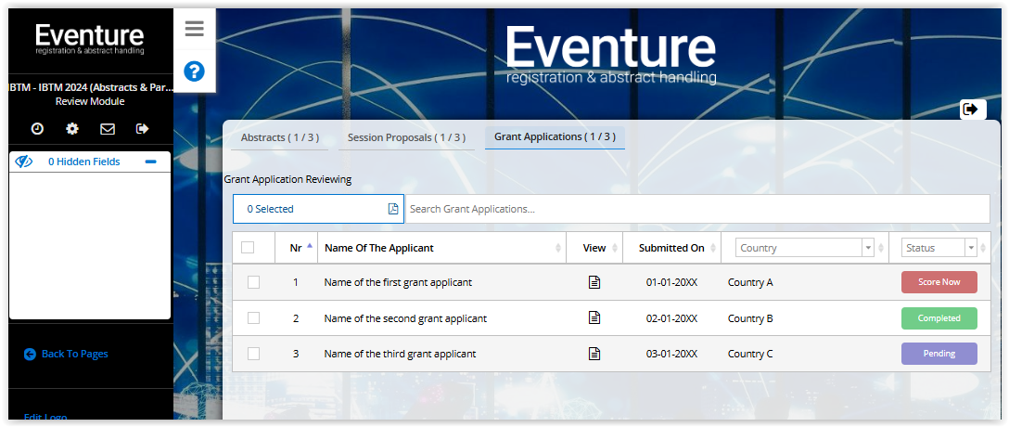Collapse the Hidden Fields panel minus button
Image resolution: width=1009 pixels, height=427 pixels.
click(150, 162)
